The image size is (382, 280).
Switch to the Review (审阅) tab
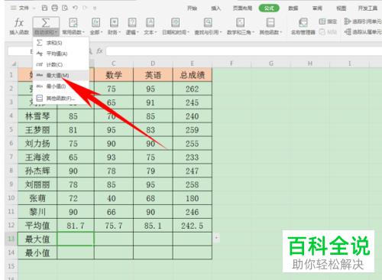point(317,8)
